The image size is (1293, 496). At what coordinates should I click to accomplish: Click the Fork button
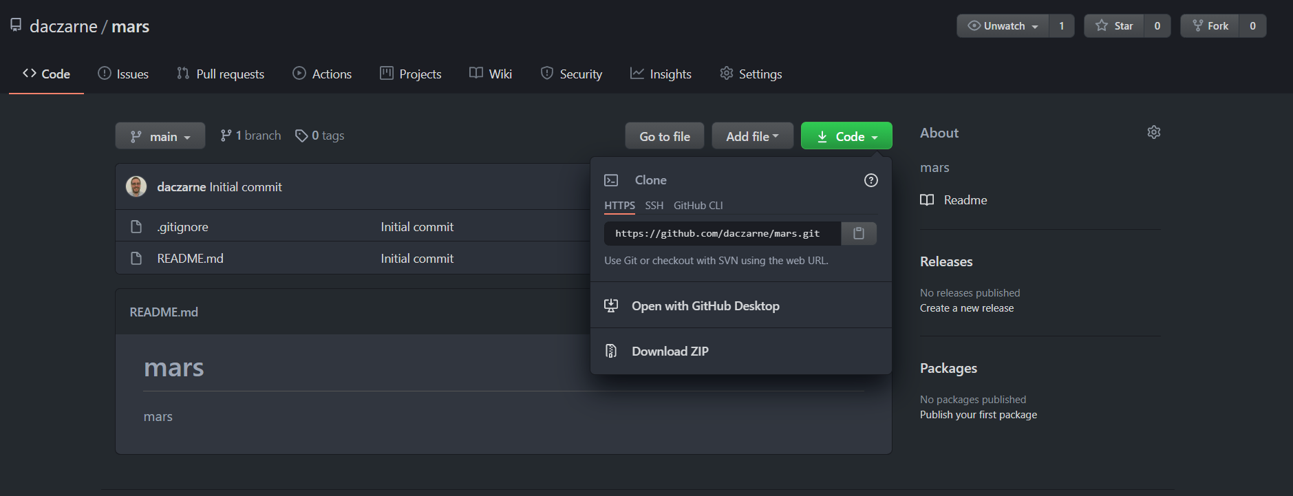pyautogui.click(x=1210, y=26)
